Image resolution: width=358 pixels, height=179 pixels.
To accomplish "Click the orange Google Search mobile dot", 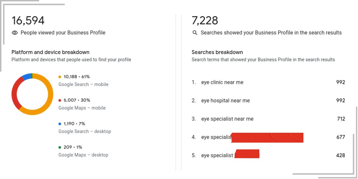I will [60, 77].
